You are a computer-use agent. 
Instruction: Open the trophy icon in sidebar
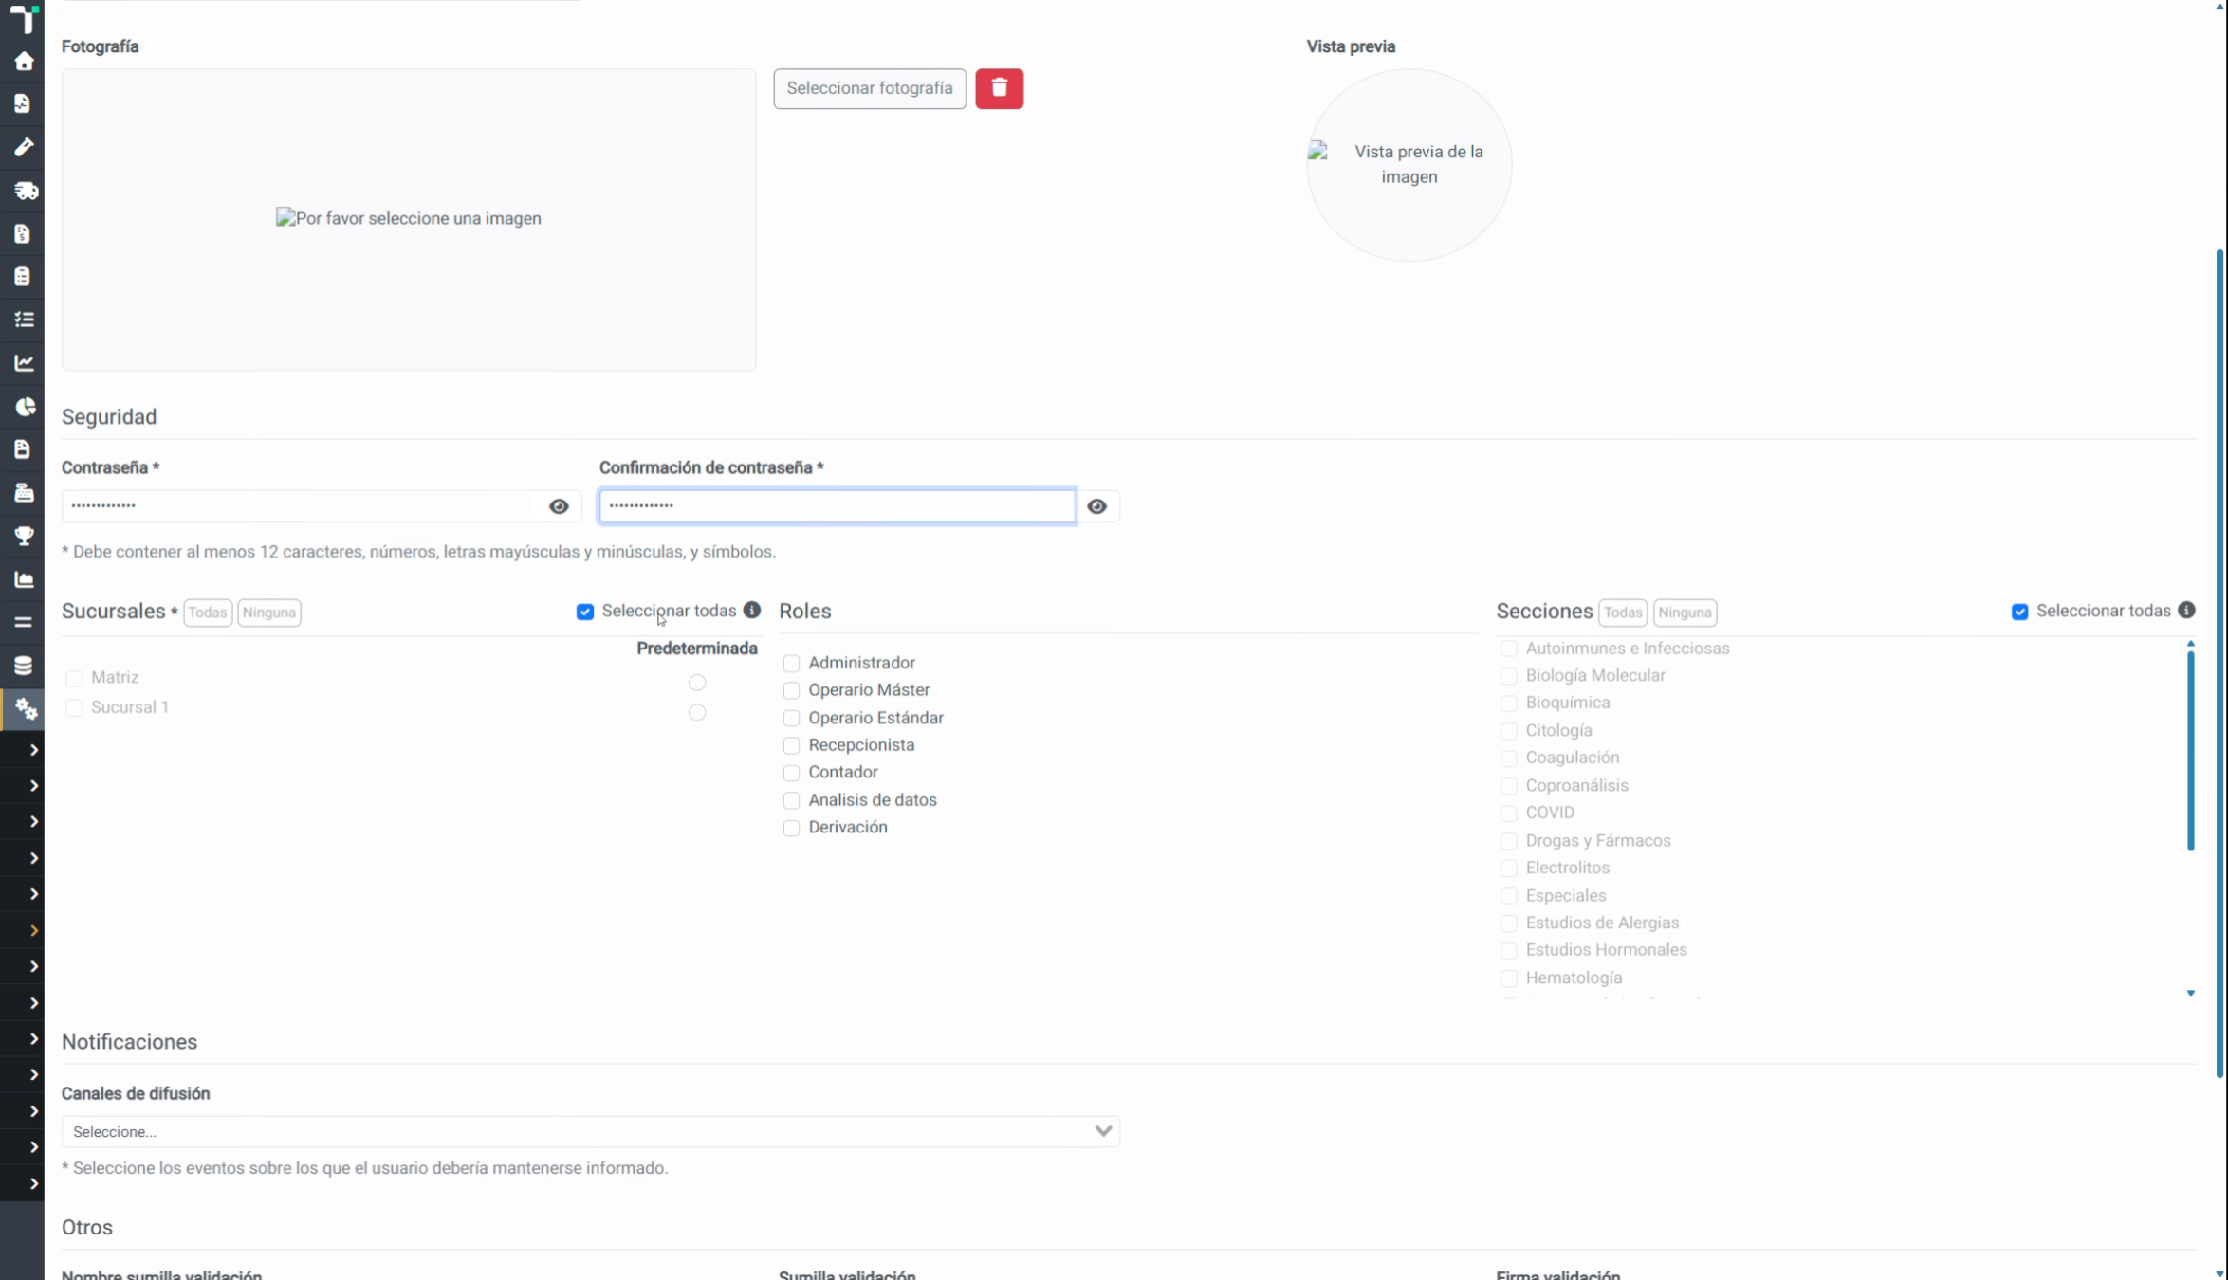[24, 536]
